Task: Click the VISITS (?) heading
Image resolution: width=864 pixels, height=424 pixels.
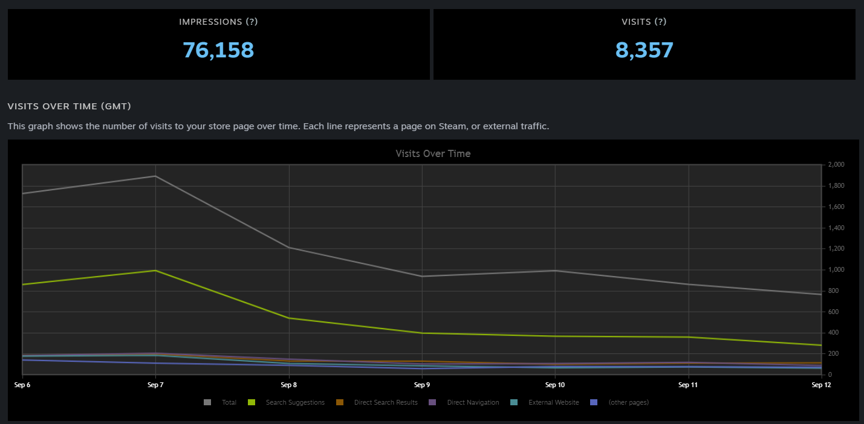Action: [644, 22]
